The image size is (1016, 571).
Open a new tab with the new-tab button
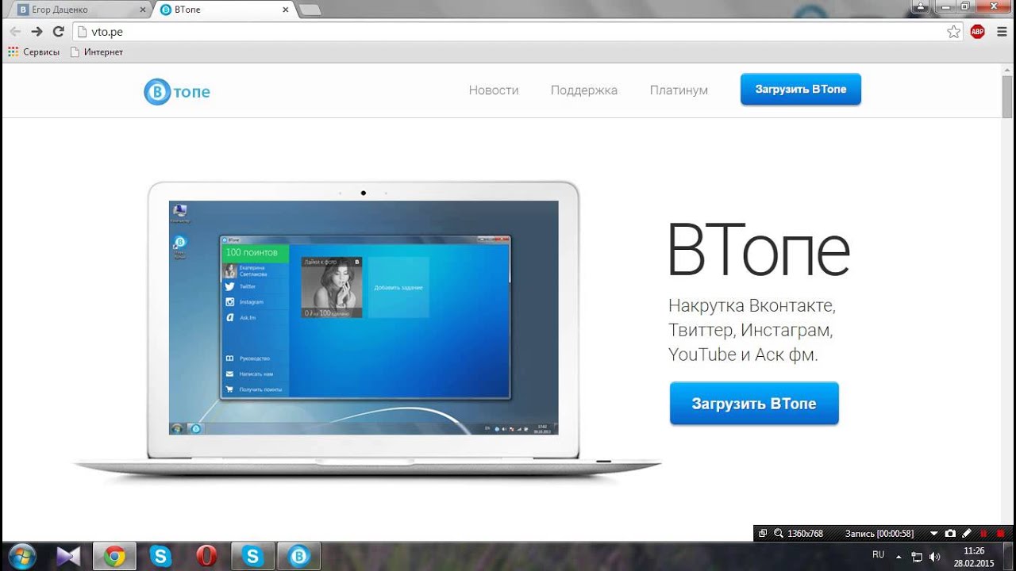coord(310,10)
